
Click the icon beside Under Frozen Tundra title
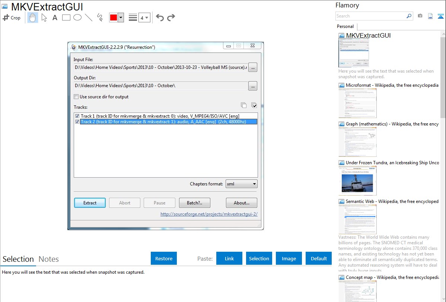click(x=341, y=163)
